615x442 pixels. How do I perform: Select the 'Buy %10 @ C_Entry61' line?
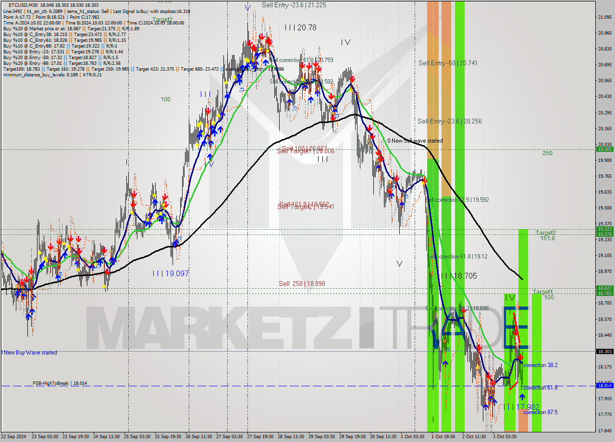coord(64,40)
